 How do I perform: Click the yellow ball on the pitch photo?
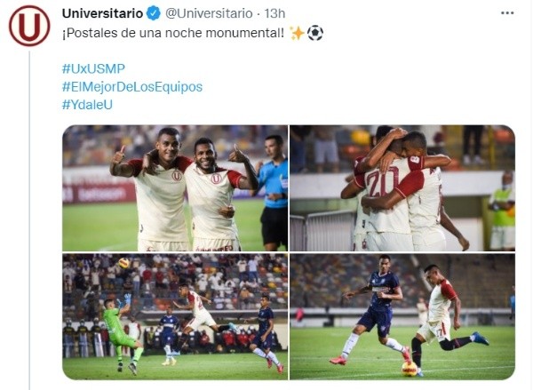(x=410, y=369)
